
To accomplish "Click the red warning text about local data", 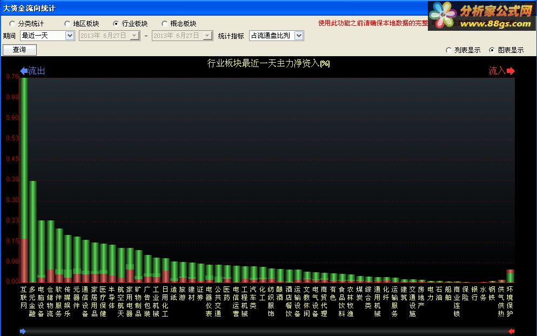I will click(x=373, y=23).
